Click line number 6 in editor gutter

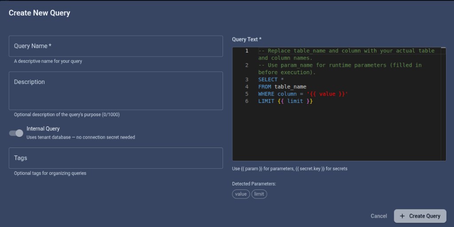(247, 101)
